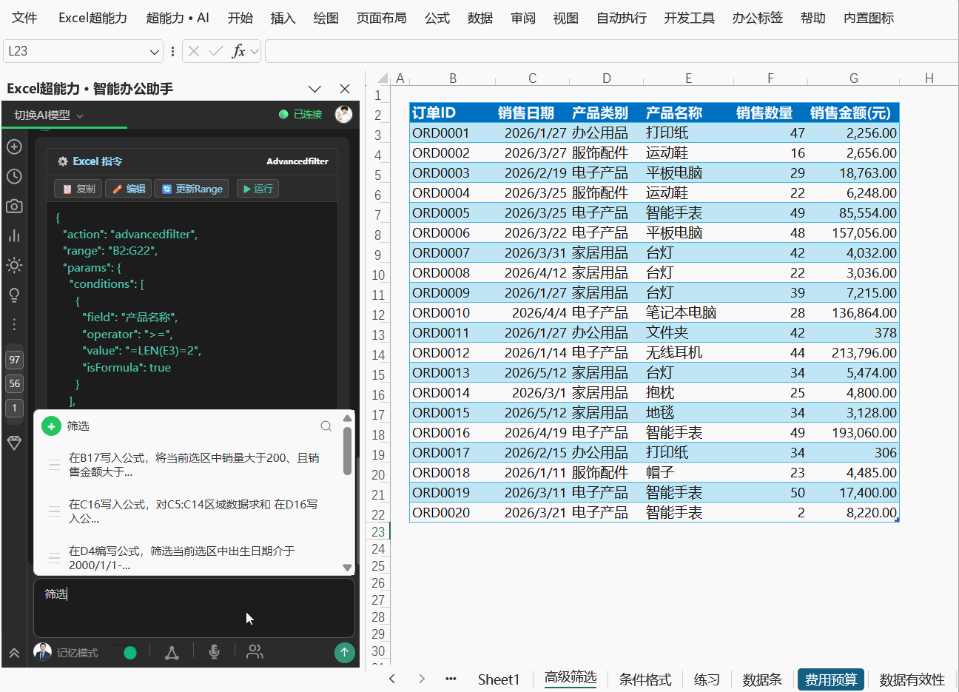Image resolution: width=959 pixels, height=692 pixels.
Task: Click the green plus beside 筛选
Action: point(51,426)
